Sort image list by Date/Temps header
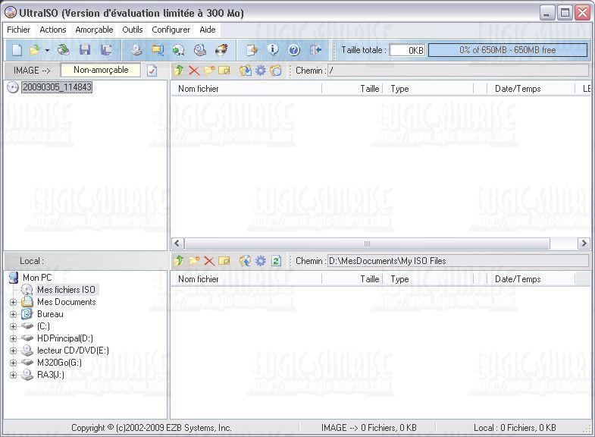 (x=531, y=89)
